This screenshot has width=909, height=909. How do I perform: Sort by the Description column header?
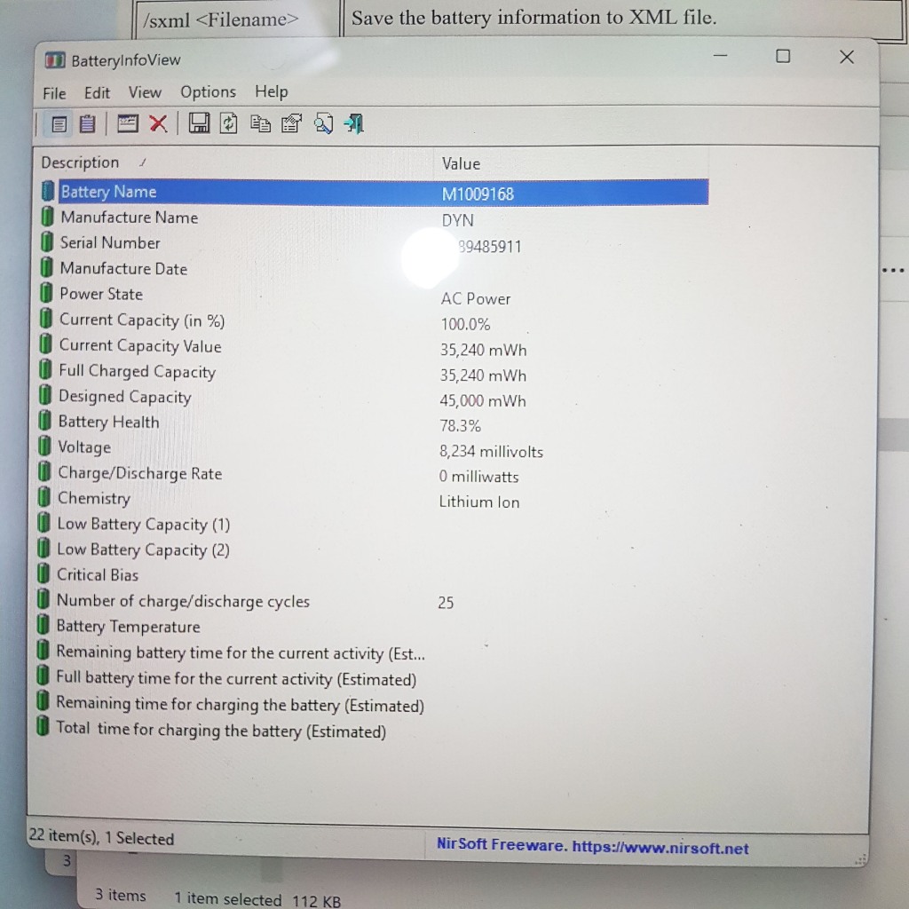80,162
